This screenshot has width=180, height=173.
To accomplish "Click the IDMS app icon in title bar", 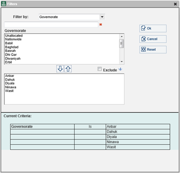I will pos(3,4).
